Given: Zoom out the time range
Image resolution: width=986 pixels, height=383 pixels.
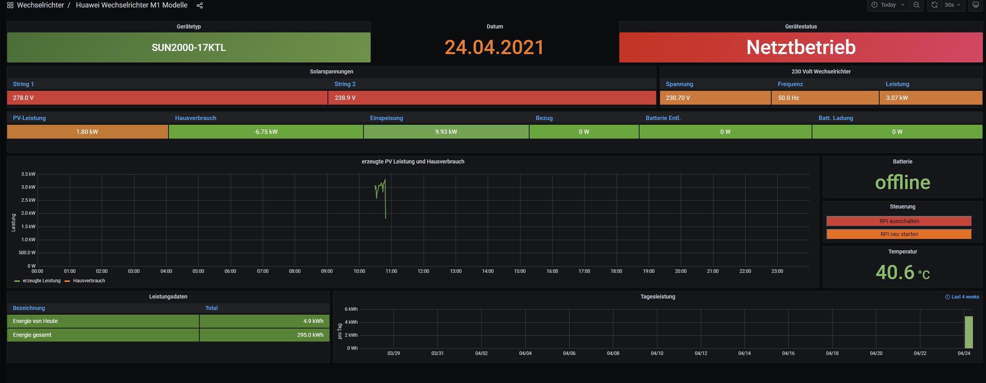Looking at the screenshot, I should tap(916, 5).
